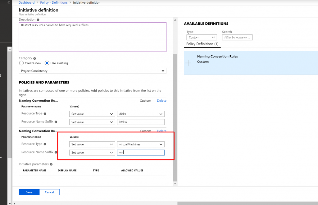Click the info icon next to Category
318x205 pixels.
click(34, 58)
